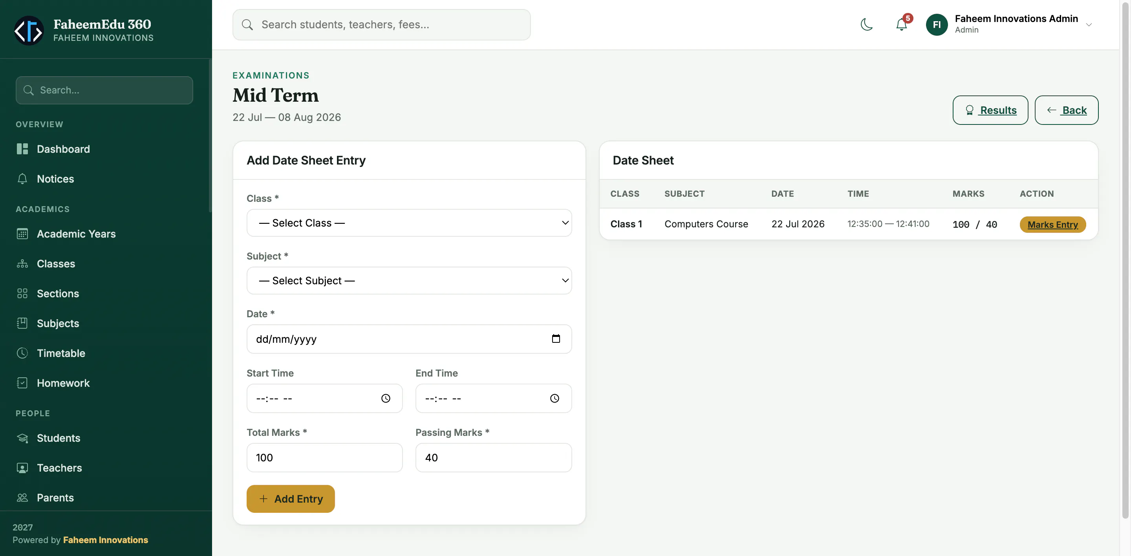Open Students in the People section
Screen dimensions: 1131x556
59,438
